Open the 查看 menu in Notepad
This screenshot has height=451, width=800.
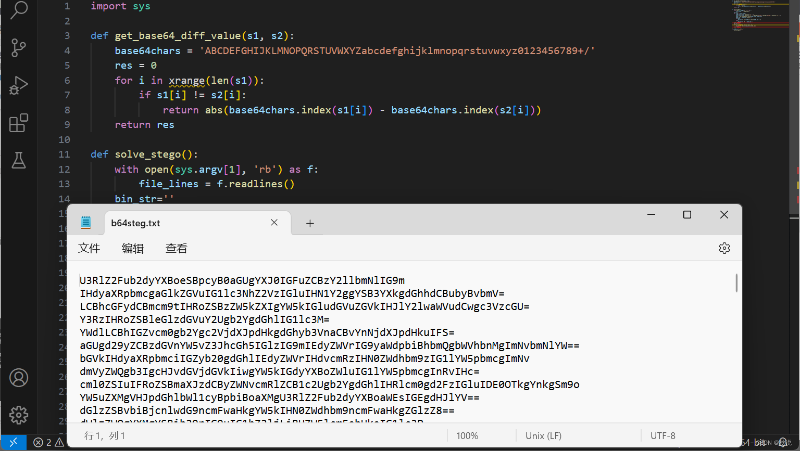coord(177,248)
